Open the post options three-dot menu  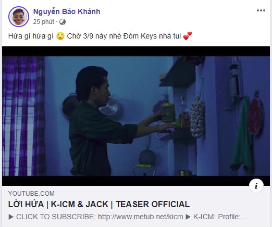pyautogui.click(x=261, y=10)
